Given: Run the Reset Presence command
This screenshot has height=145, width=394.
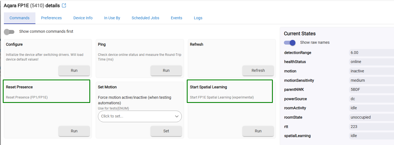Looking at the screenshot, I should (x=74, y=131).
